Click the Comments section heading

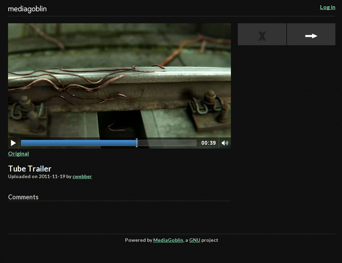click(23, 197)
